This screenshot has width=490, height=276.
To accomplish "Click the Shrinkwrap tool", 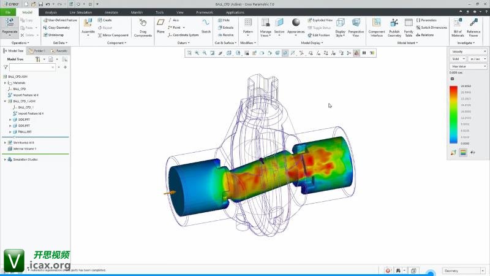I will (x=53, y=35).
